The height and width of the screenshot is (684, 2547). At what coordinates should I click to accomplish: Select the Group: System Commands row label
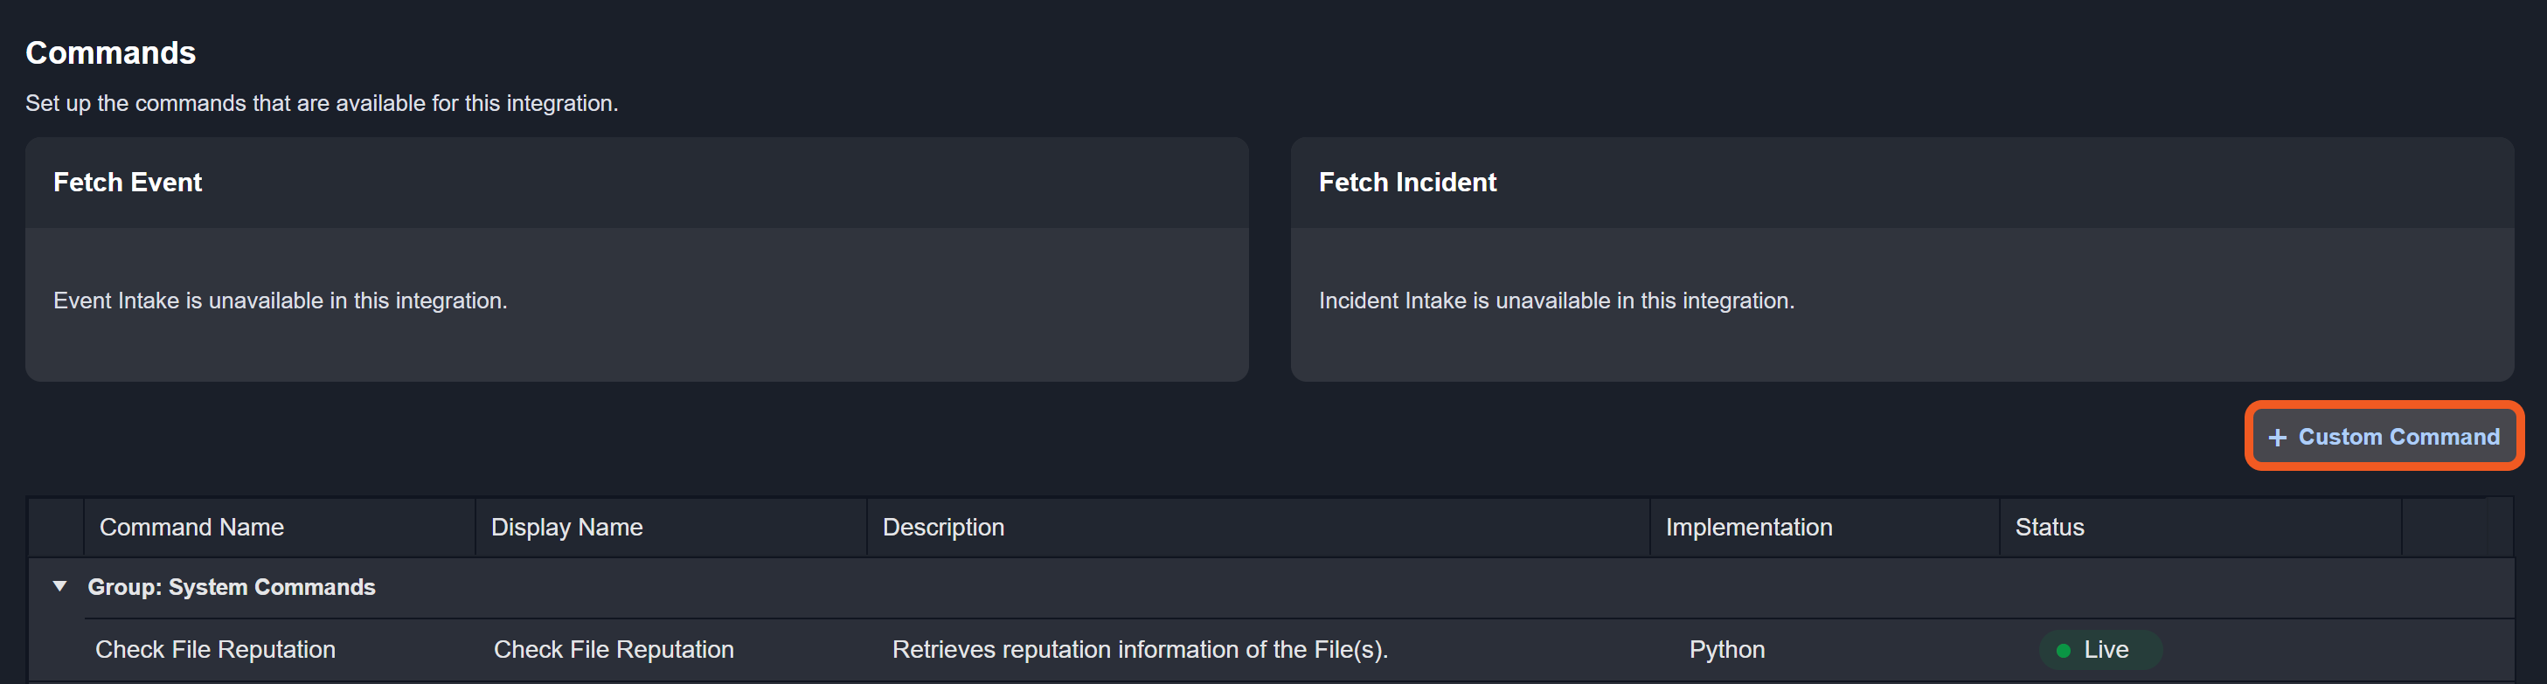[x=232, y=587]
